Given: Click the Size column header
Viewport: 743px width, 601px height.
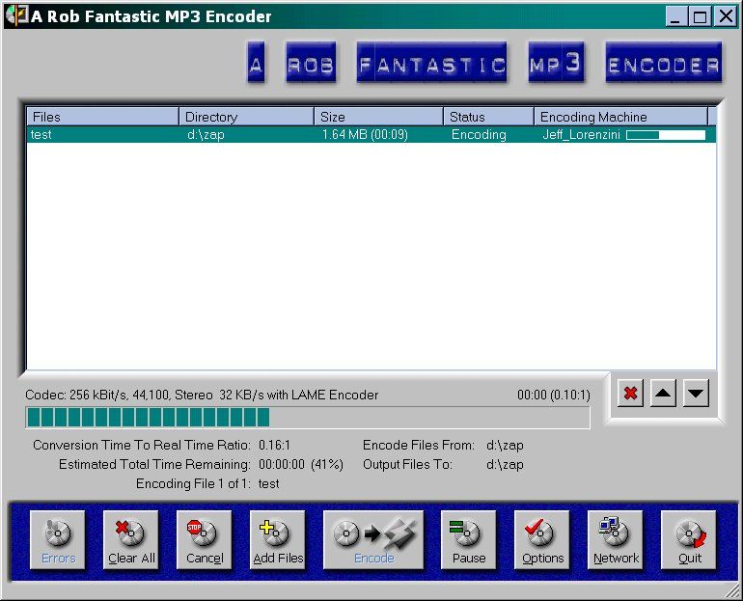Looking at the screenshot, I should coord(378,117).
